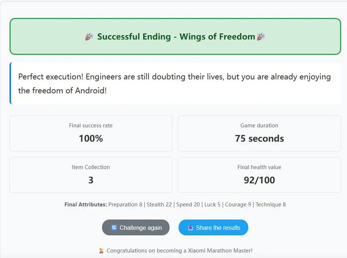Select the Successful Ending banner title
The width and height of the screenshot is (347, 258).
[176, 37]
